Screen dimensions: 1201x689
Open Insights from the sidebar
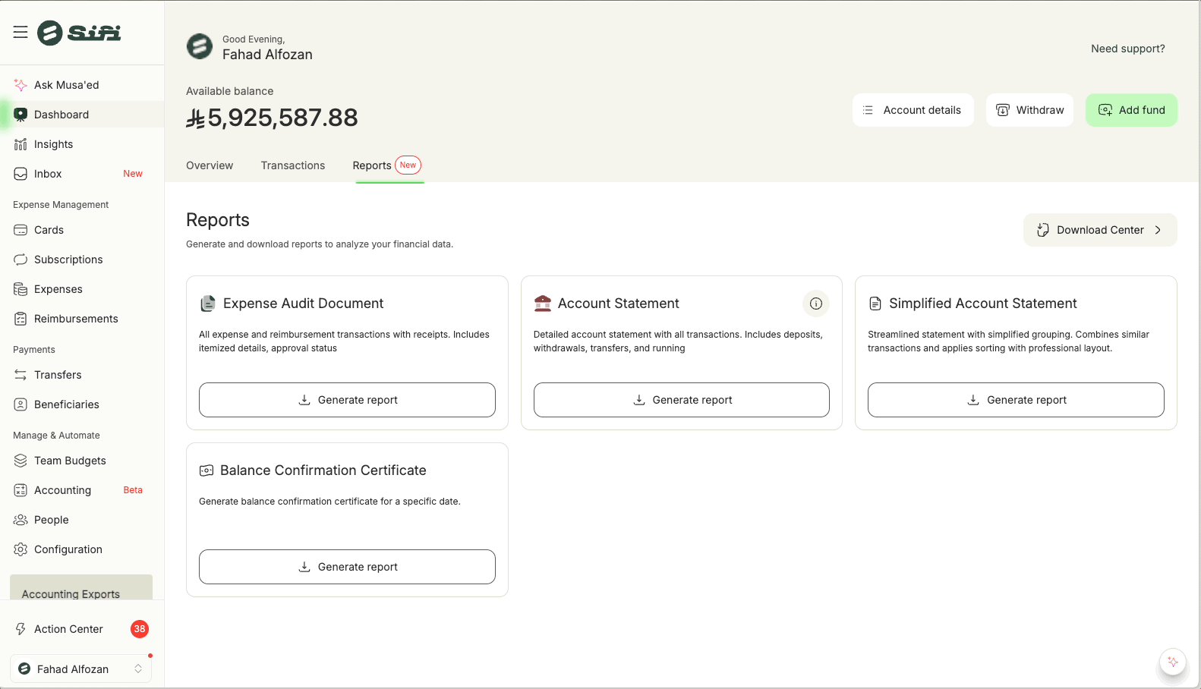(53, 144)
